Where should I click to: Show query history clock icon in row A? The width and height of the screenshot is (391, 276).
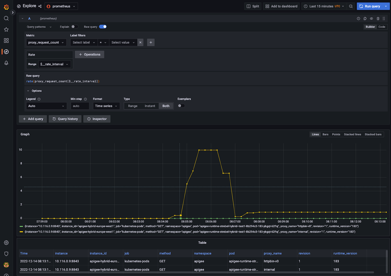pyautogui.click(x=359, y=18)
